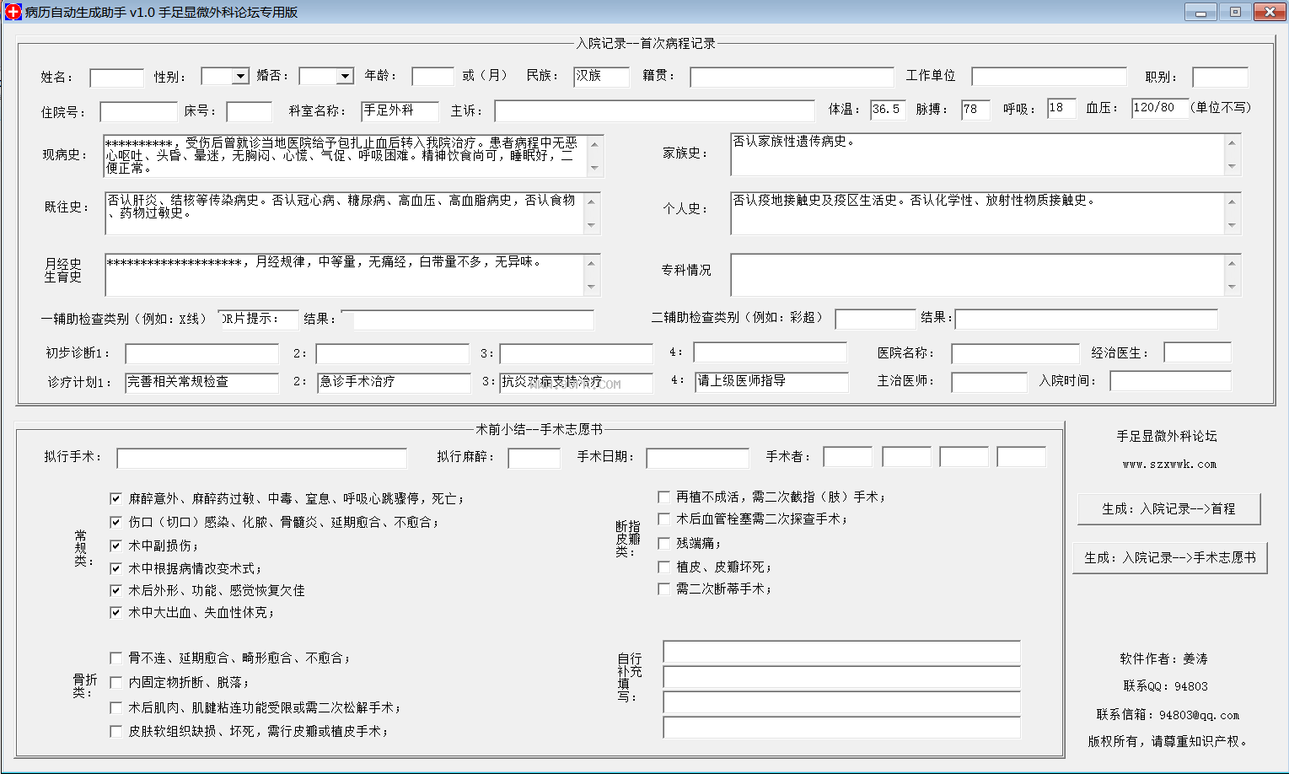The image size is (1289, 774).
Task: Check 残端痛 checkbox
Action: tap(663, 543)
